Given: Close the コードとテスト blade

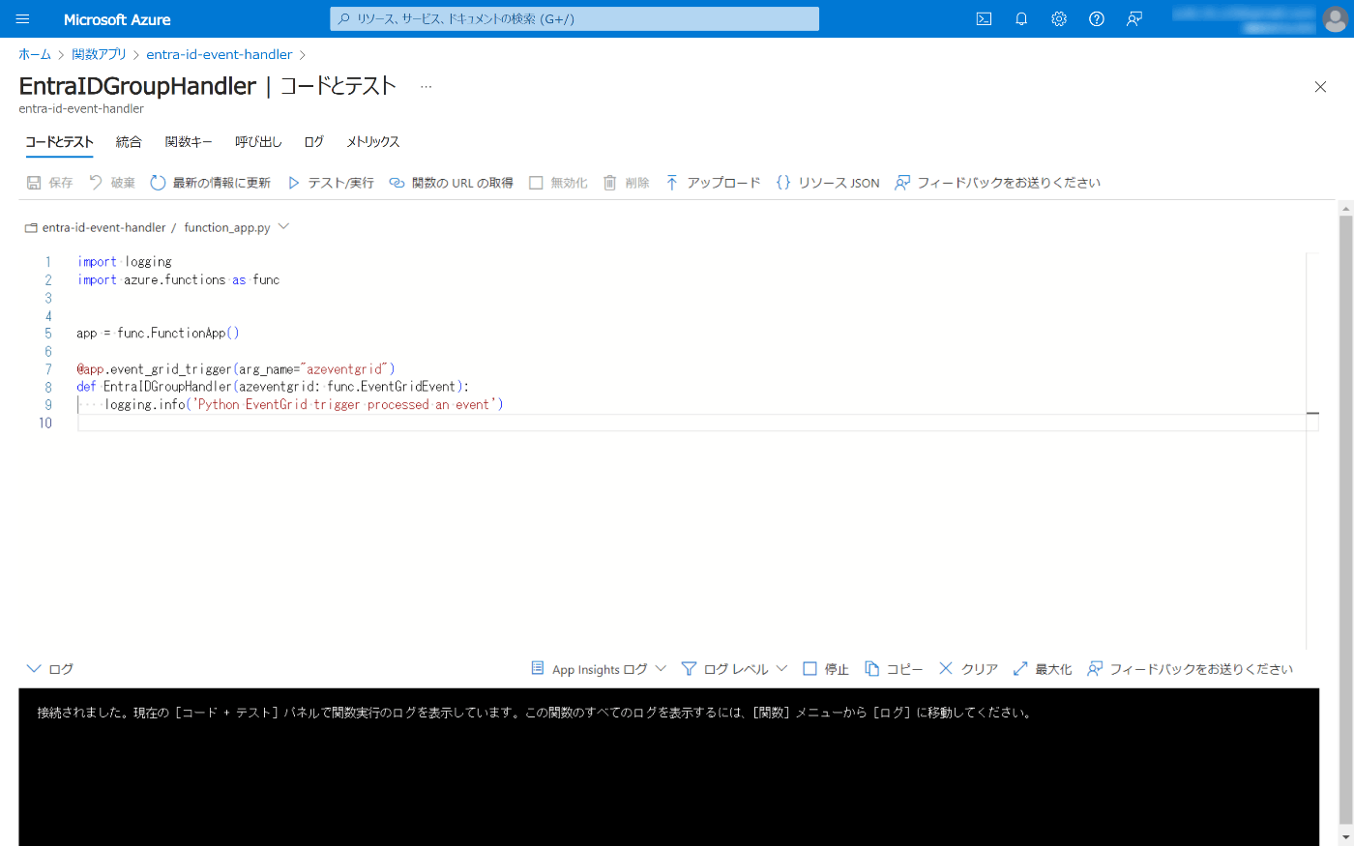Looking at the screenshot, I should point(1320,87).
